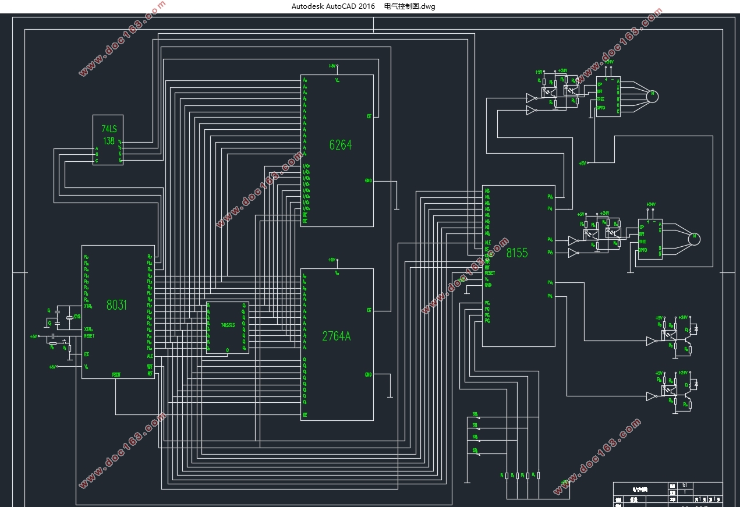Select the R1 pull-up resistor below the switches
The width and height of the screenshot is (740, 507).
point(505,476)
